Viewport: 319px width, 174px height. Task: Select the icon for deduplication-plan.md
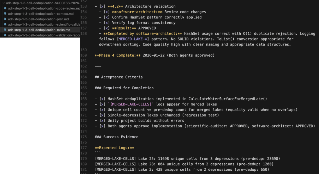coord(5,19)
